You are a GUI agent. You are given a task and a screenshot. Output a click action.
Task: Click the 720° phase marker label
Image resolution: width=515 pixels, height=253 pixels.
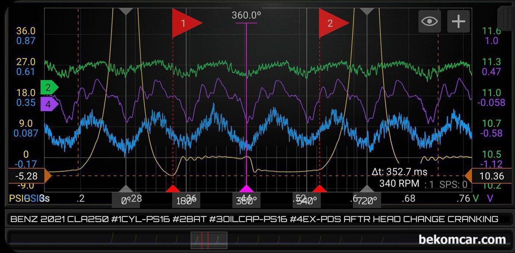(366, 200)
